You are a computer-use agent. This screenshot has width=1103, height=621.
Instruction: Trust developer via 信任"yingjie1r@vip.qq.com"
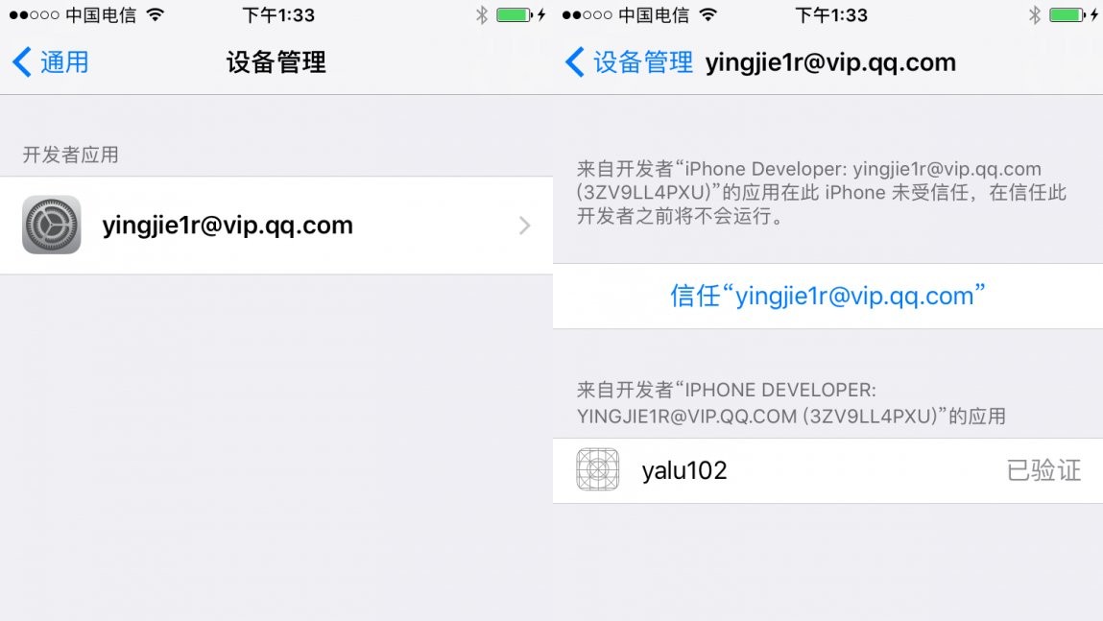[827, 296]
